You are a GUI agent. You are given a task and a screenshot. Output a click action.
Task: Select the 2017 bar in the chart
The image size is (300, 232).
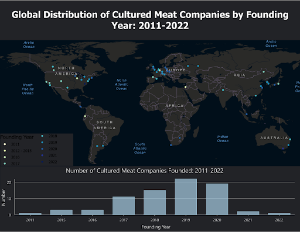124,206
